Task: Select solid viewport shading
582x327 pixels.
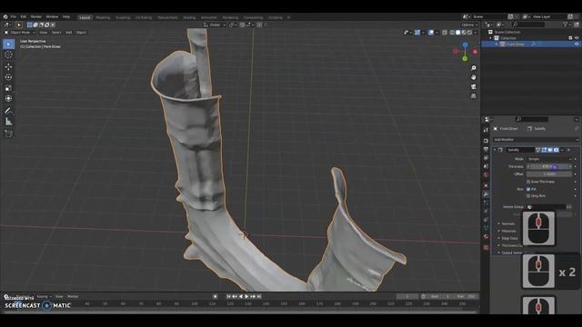Action: point(458,33)
